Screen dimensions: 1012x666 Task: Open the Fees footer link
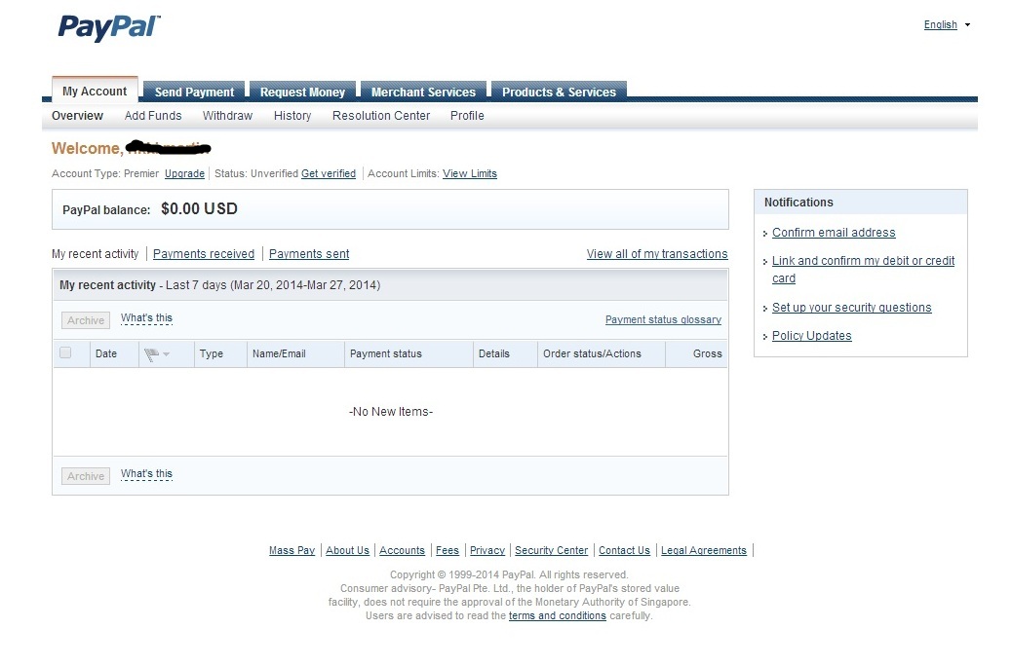448,550
